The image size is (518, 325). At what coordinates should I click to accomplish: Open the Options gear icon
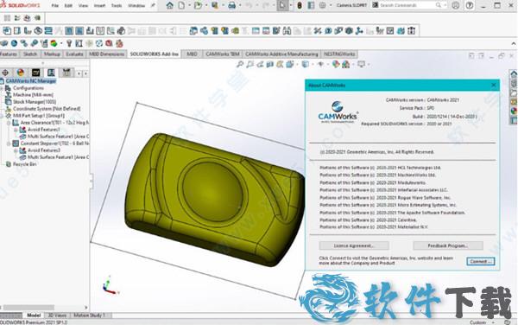point(323,5)
